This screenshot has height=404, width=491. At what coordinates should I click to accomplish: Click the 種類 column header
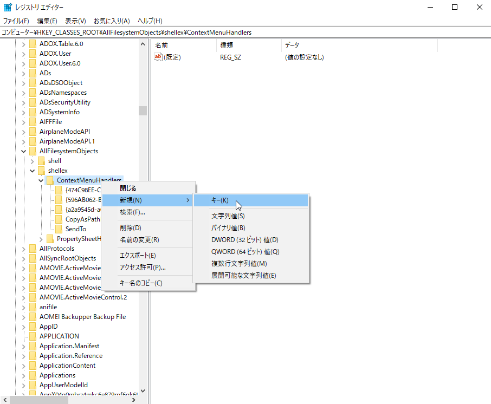coord(249,45)
